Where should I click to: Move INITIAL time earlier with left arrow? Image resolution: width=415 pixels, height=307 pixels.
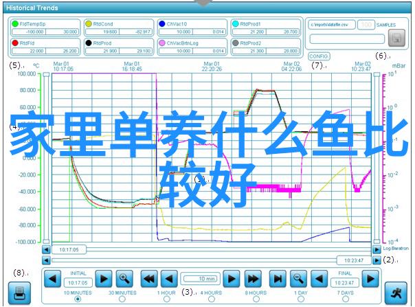point(52,279)
